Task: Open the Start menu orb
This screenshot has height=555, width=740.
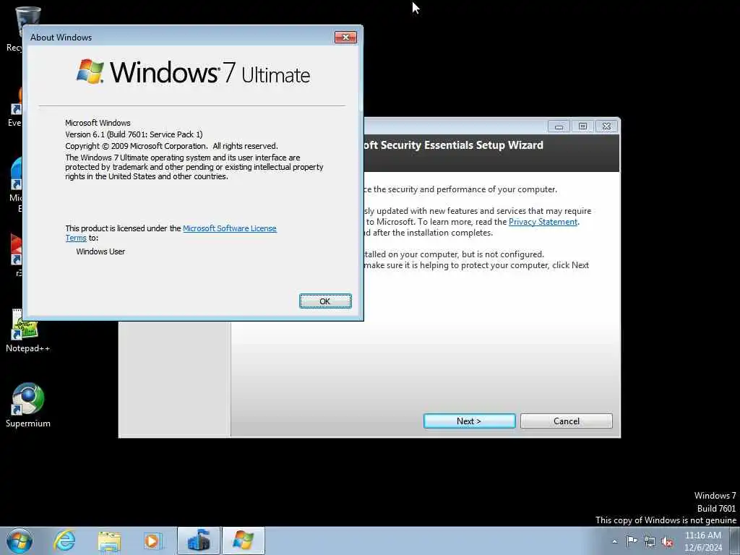Action: pos(20,541)
